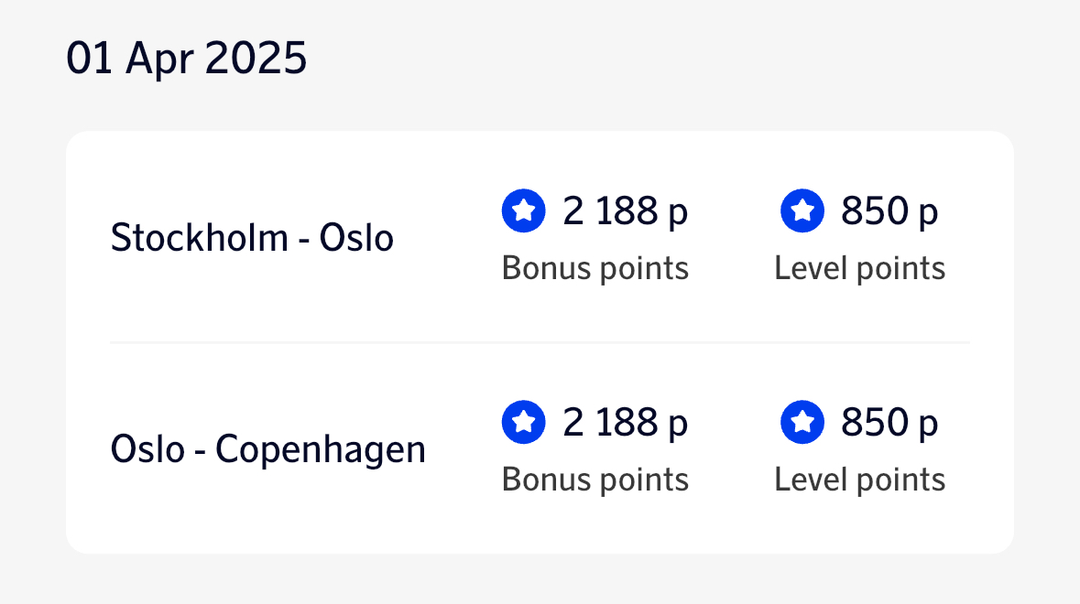
Task: Select the 850 p value for Stockholm - Oslo
Action: (x=889, y=211)
